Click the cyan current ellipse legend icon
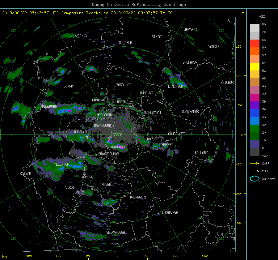The height and width of the screenshot is (260, 278). pyautogui.click(x=255, y=179)
